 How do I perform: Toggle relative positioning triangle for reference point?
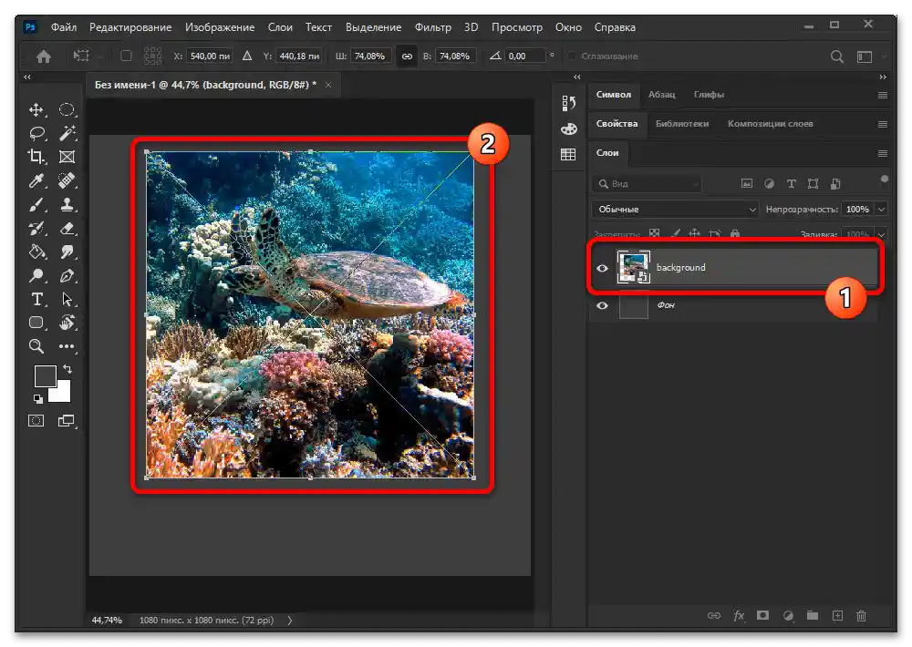click(x=247, y=56)
